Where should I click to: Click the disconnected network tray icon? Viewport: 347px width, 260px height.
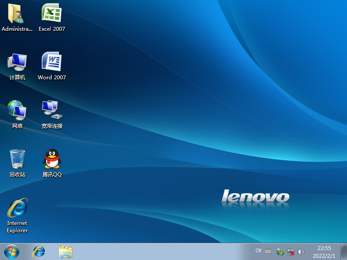(x=291, y=251)
